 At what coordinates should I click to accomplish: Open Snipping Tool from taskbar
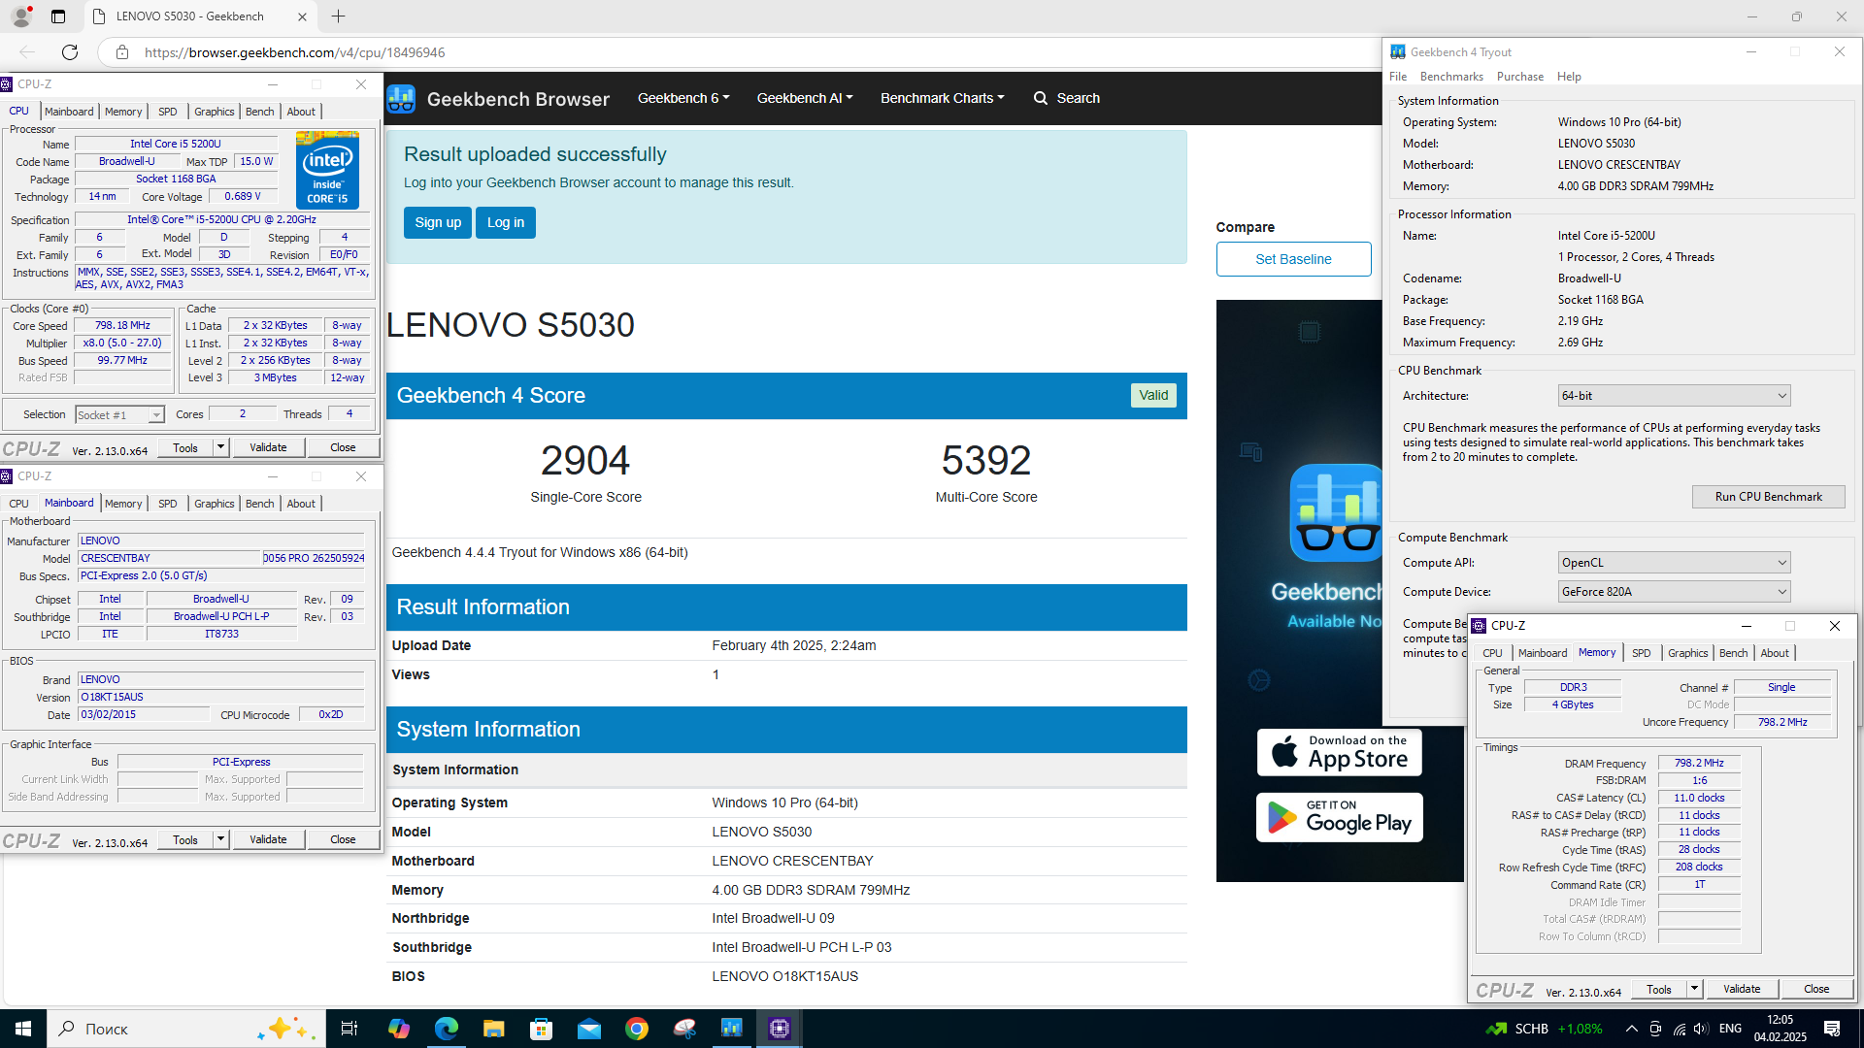coord(684,1029)
